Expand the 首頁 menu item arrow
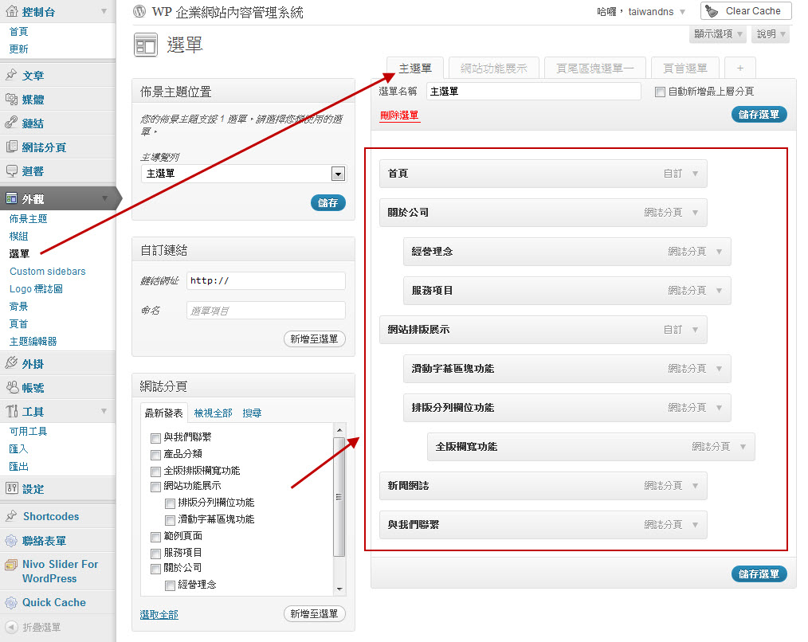Screen dimensions: 808x642 coord(695,174)
